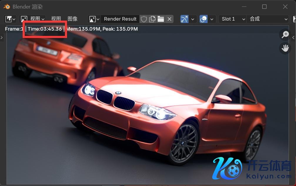
Task: Click the zoom magnifier gizmo
Action: pyautogui.click(x=285, y=34)
